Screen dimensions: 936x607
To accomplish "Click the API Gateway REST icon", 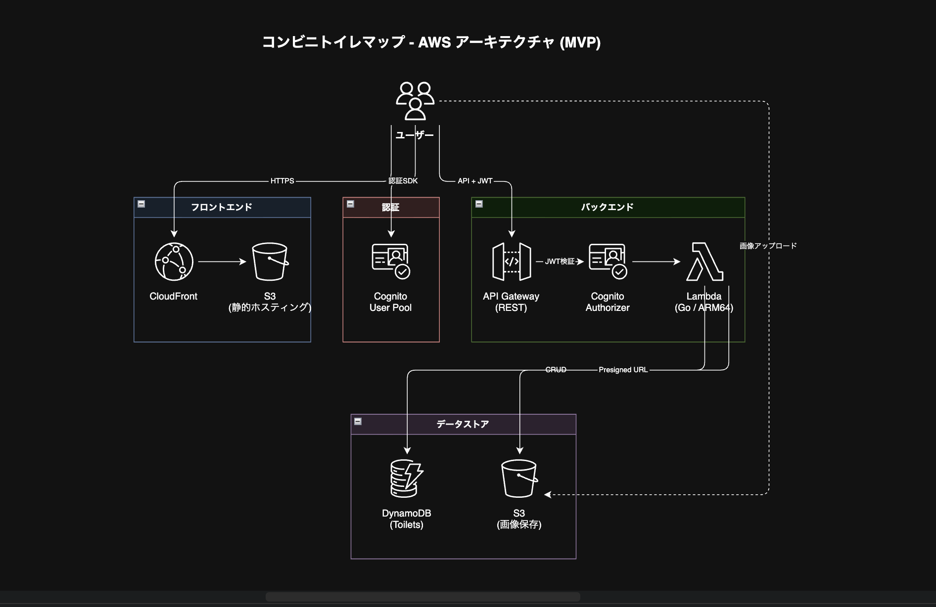I will click(x=511, y=261).
